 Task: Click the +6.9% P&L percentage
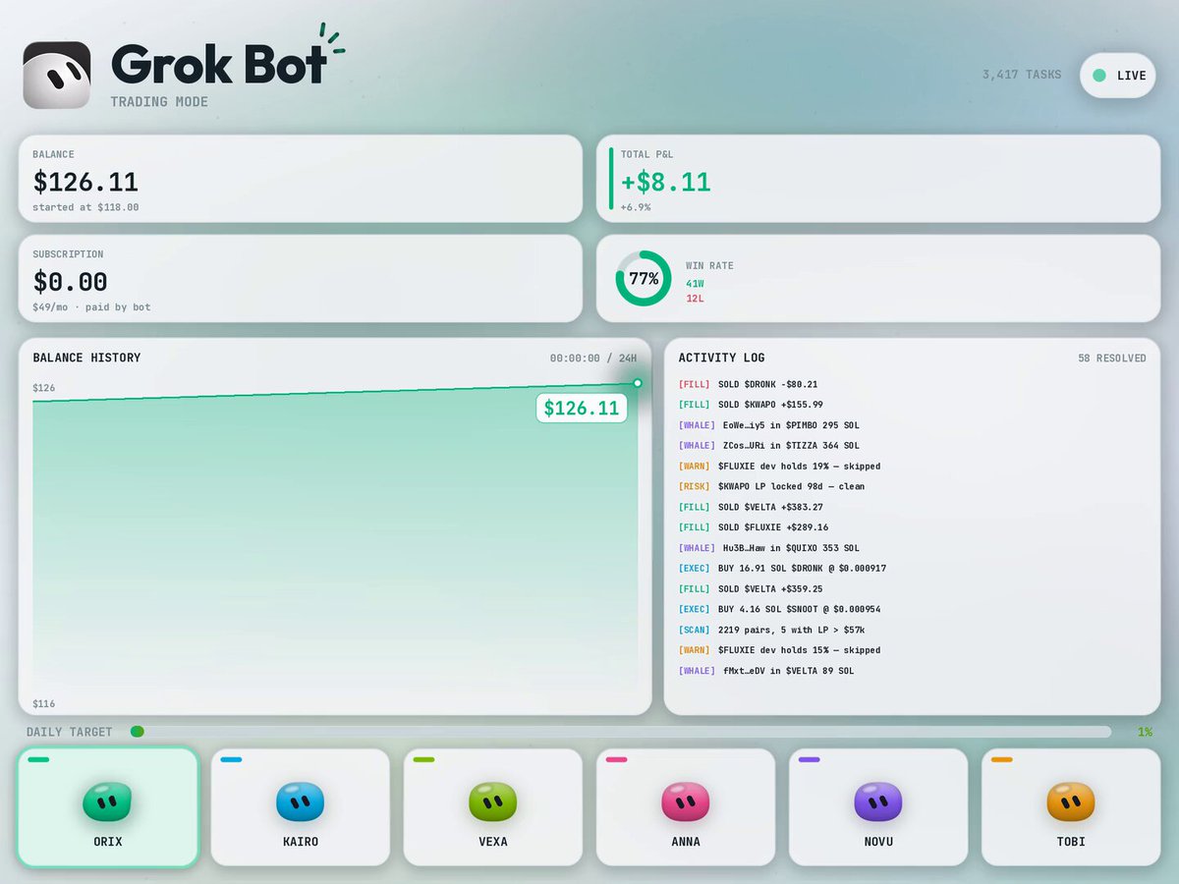[x=636, y=207]
